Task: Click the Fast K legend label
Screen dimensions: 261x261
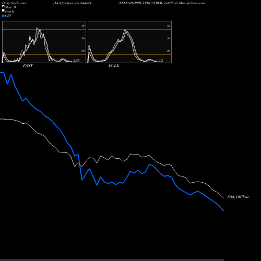Action: [x=10, y=11]
